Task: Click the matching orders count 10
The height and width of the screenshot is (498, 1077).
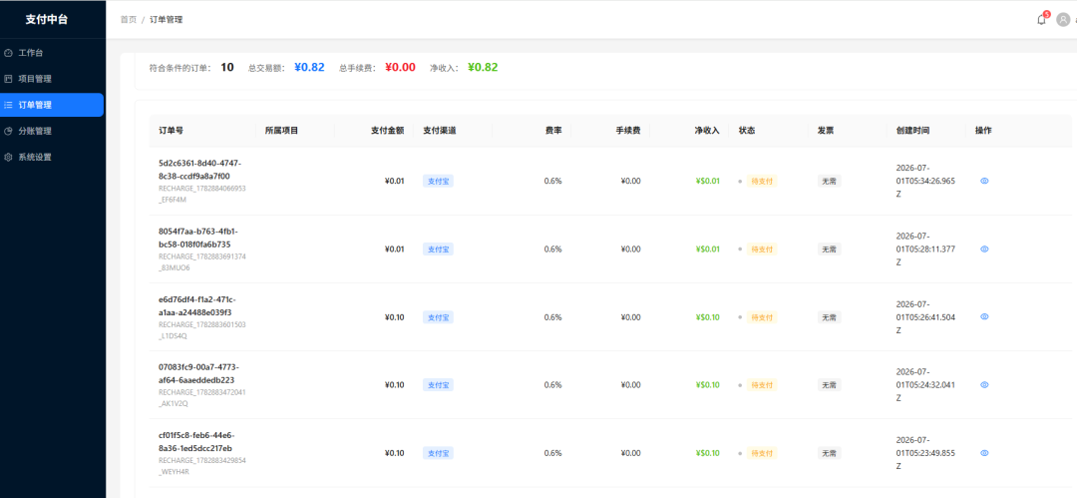Action: point(227,68)
